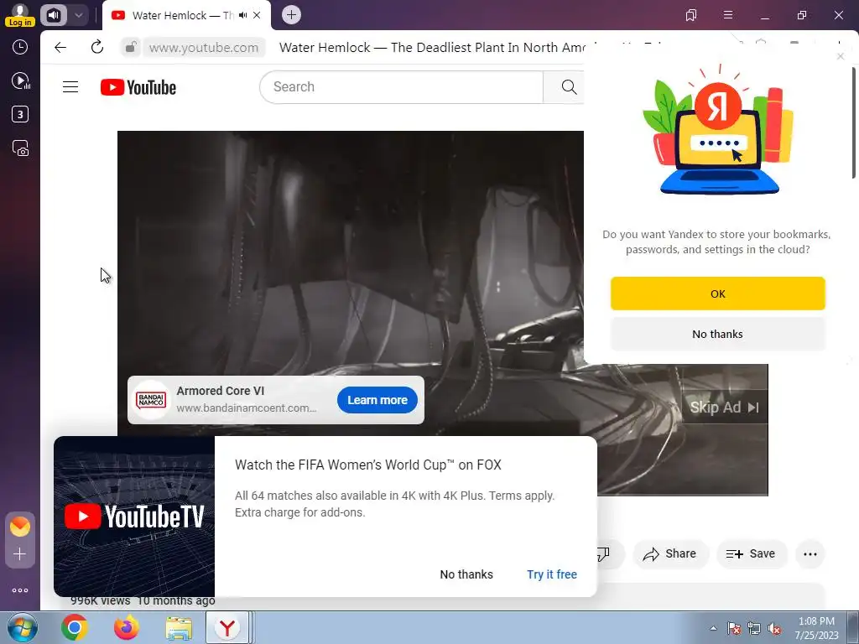Screen dimensions: 859x644
Task: Take a screenshot with the sidebar camera icon
Action: [20, 148]
